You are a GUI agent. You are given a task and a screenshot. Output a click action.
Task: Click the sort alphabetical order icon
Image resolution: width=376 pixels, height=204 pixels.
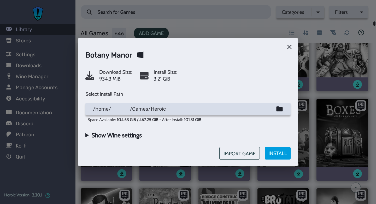pos(305,33)
